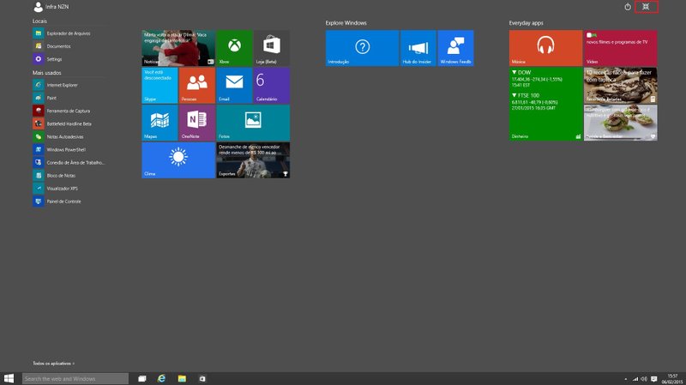Launch the OneNote tile
Screen dimensions: 686x385
pyautogui.click(x=197, y=123)
